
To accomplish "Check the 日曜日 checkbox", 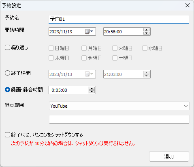I will click(51, 48).
